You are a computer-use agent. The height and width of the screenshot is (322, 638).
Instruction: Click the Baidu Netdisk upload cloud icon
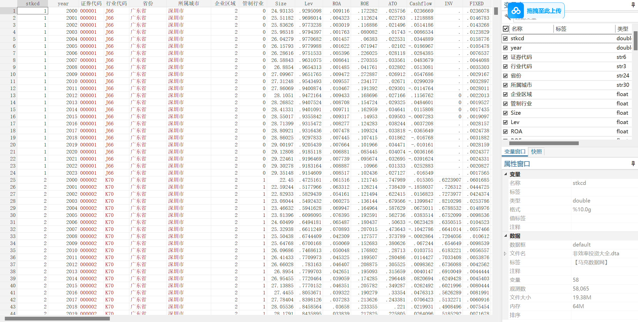(516, 11)
